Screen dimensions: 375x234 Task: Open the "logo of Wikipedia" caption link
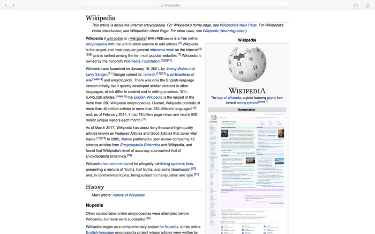pos(229,98)
